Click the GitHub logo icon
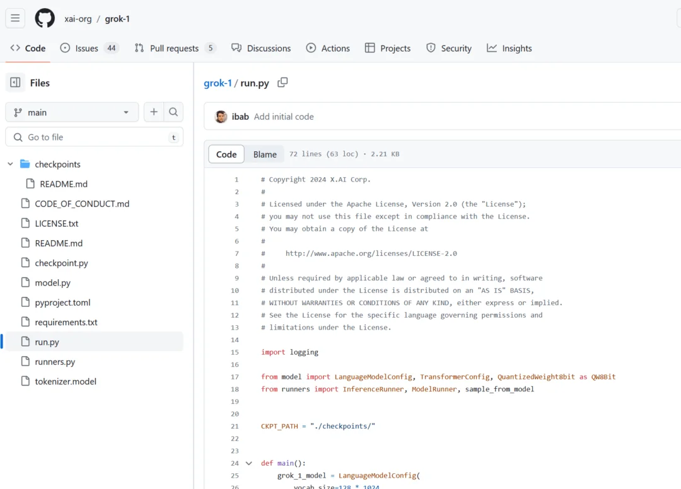This screenshot has height=489, width=681. tap(45, 18)
